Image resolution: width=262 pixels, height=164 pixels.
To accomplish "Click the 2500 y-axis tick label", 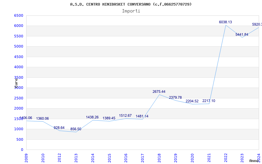I will (19, 98).
